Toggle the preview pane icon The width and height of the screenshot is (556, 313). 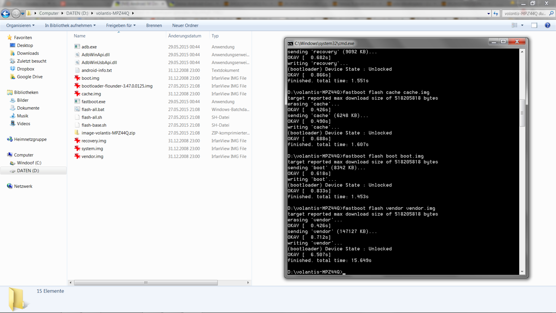(x=534, y=25)
